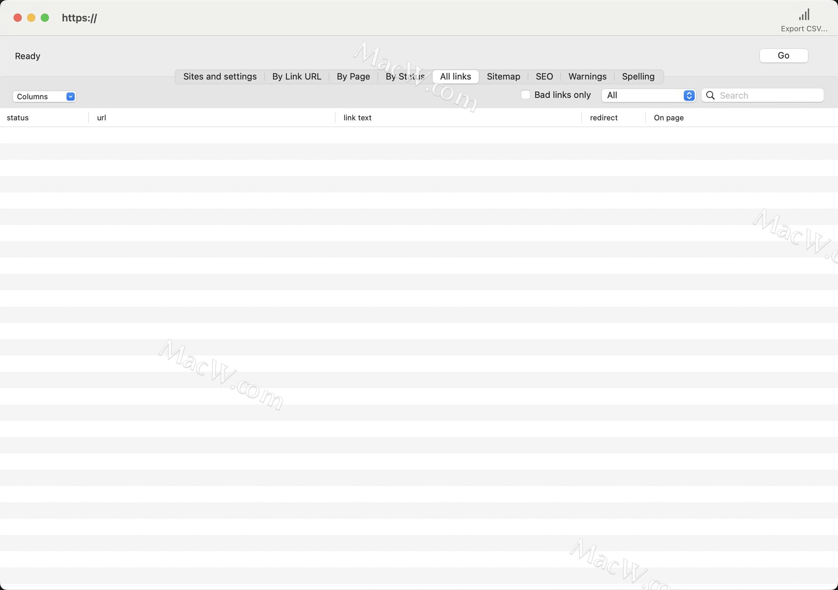838x590 pixels.
Task: Open the Sitemap tab
Action: [503, 76]
